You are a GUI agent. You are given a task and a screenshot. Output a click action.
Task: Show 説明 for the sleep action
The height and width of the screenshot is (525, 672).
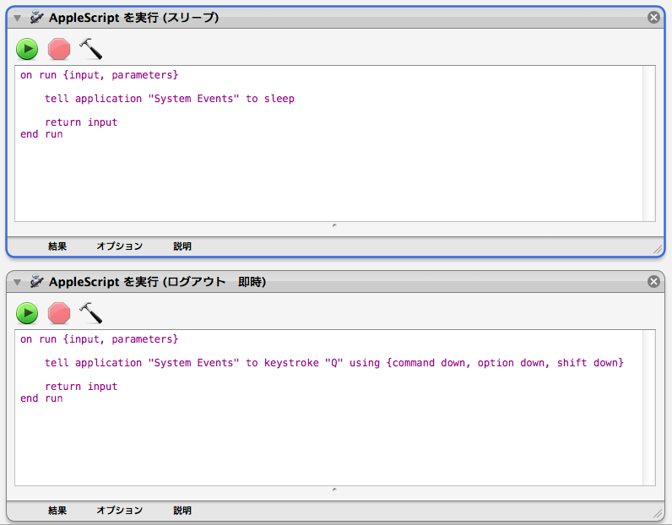click(182, 246)
